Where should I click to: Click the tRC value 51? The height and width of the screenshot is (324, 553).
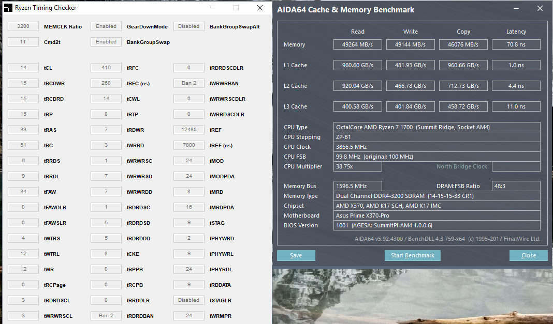(23, 145)
